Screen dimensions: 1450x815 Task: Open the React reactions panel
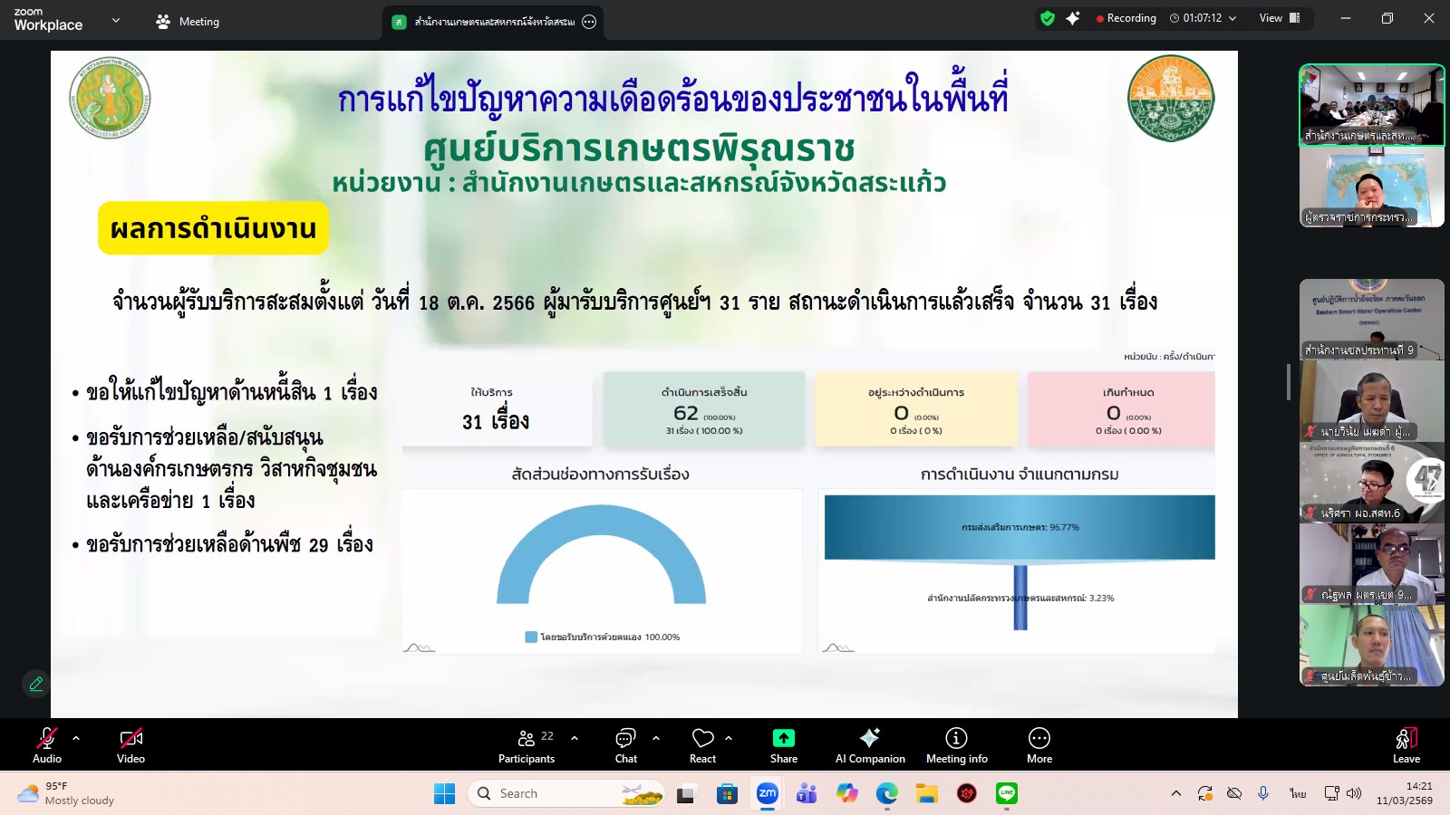point(702,744)
